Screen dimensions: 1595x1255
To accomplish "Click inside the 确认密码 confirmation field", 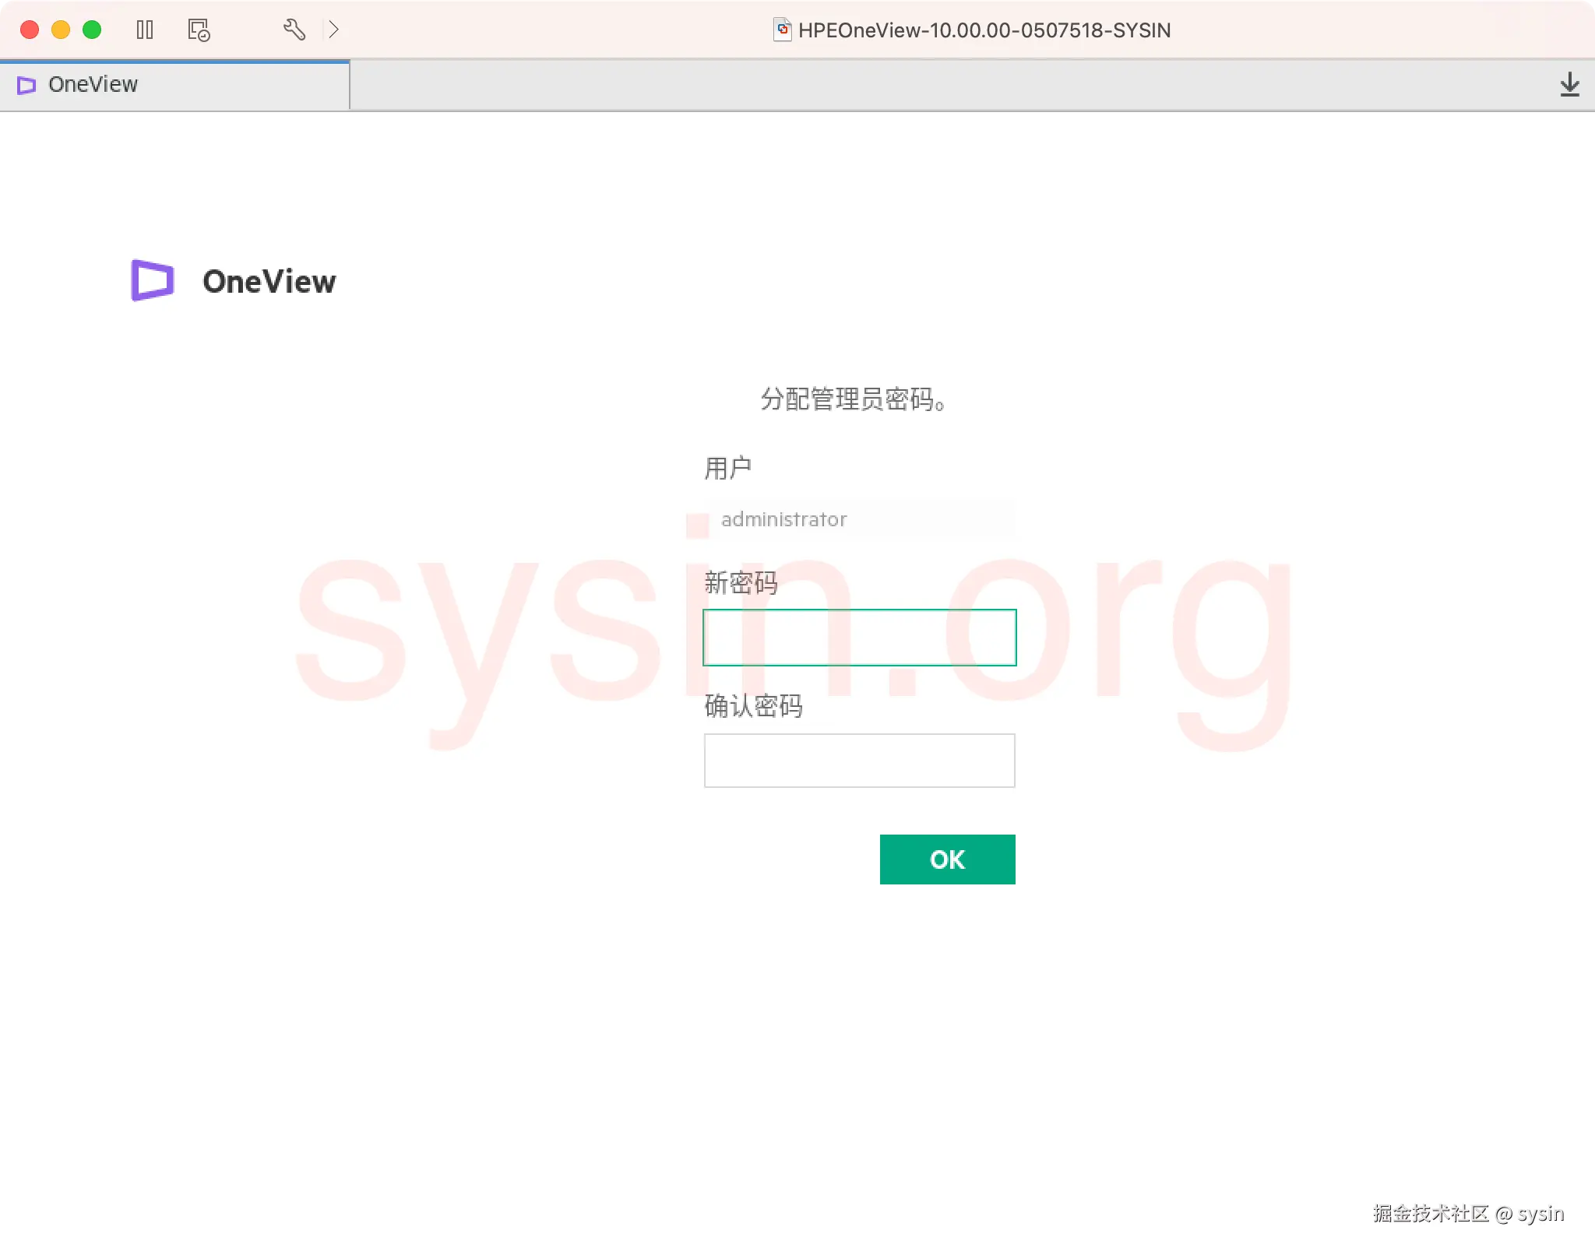I will 859,760.
